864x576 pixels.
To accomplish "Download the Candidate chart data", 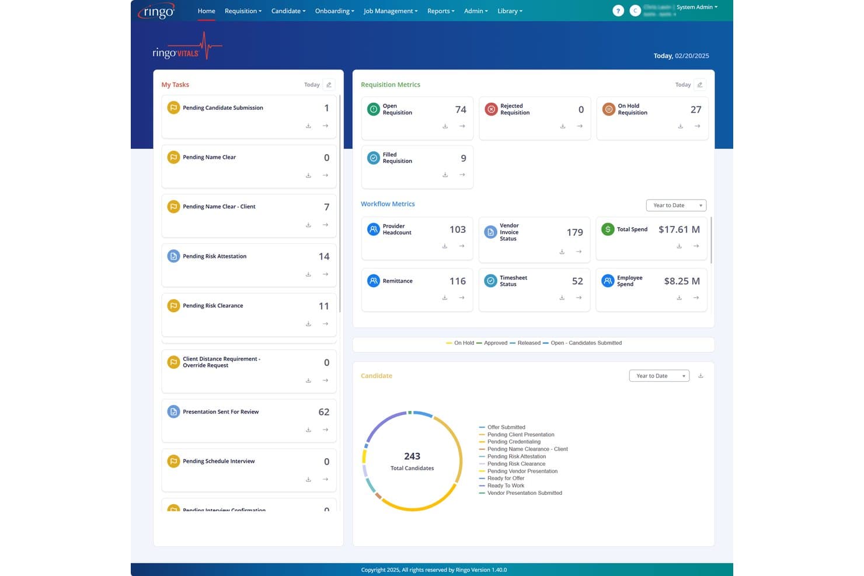I will tap(701, 376).
